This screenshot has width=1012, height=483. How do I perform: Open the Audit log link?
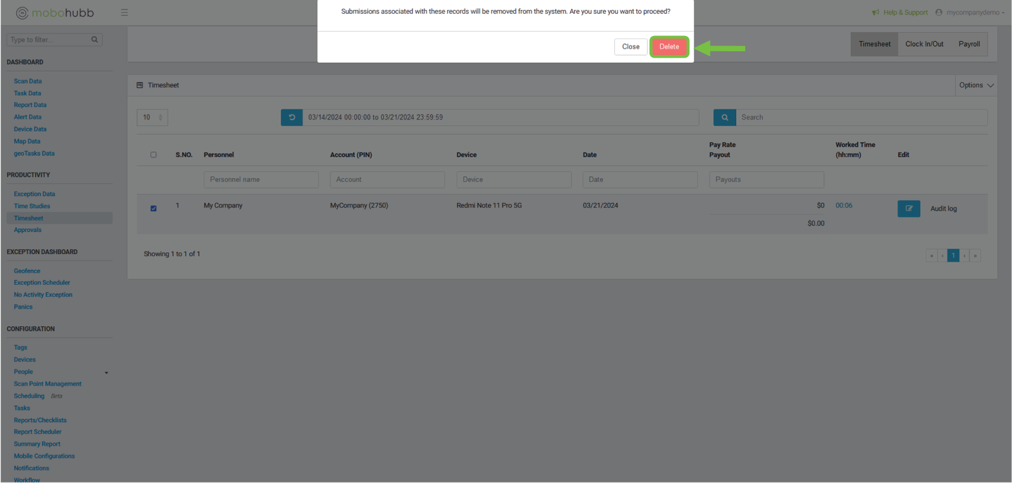(943, 209)
